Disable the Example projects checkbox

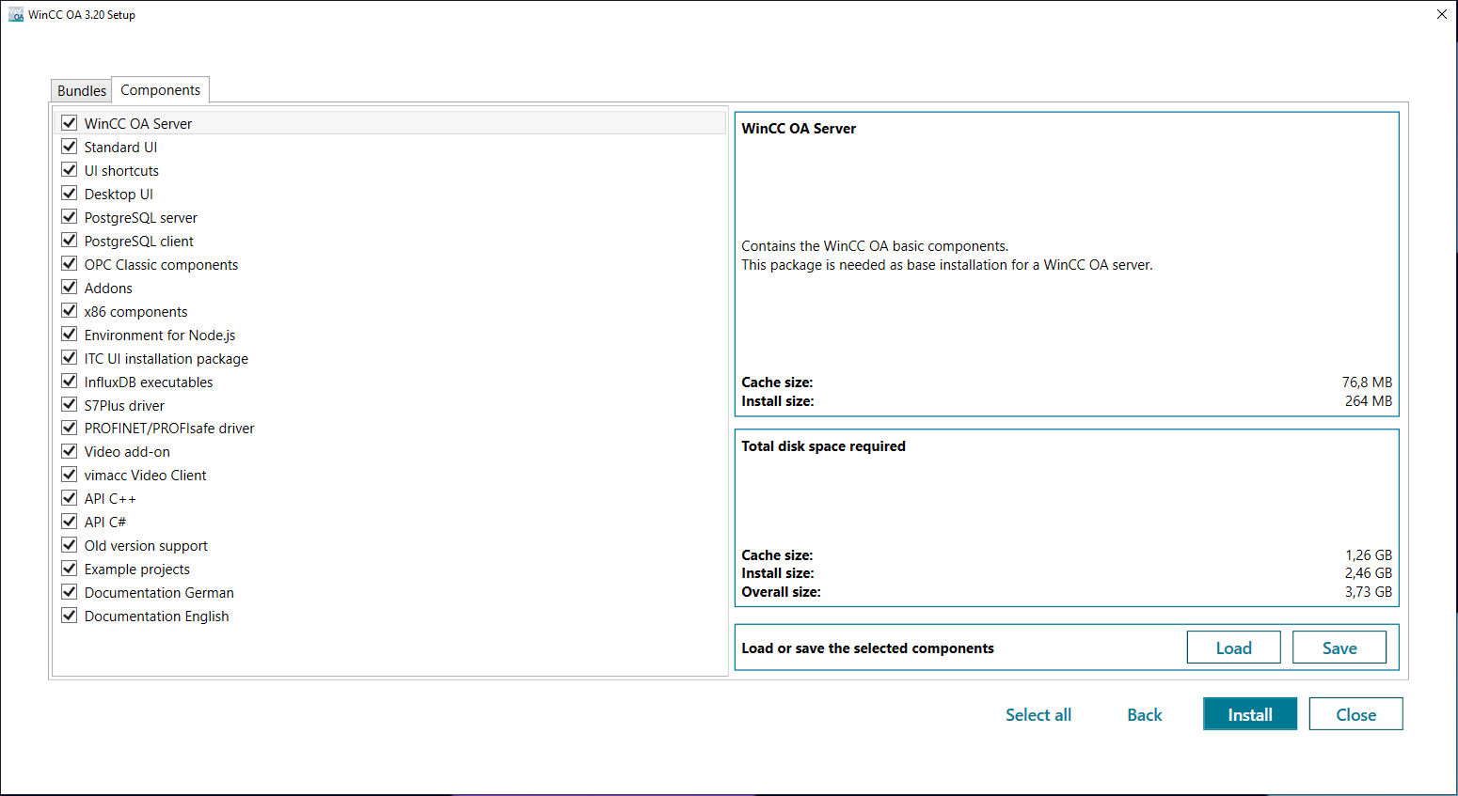point(69,569)
